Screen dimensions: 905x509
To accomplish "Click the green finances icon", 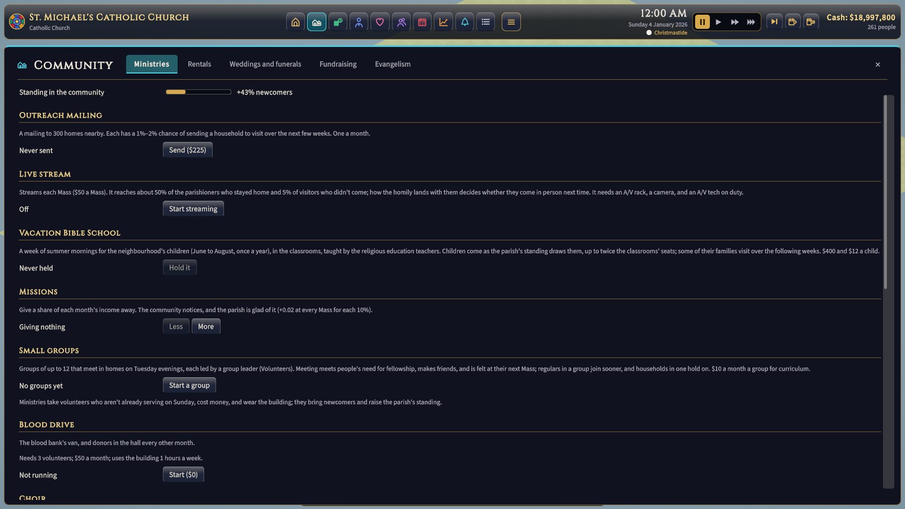I will [338, 22].
